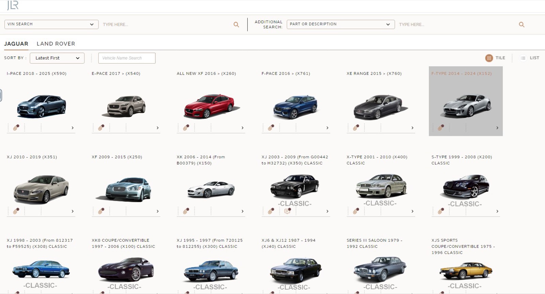This screenshot has height=294, width=545.
Task: Click the XF 2009 - 2015 (X250) title
Action: coord(117,157)
